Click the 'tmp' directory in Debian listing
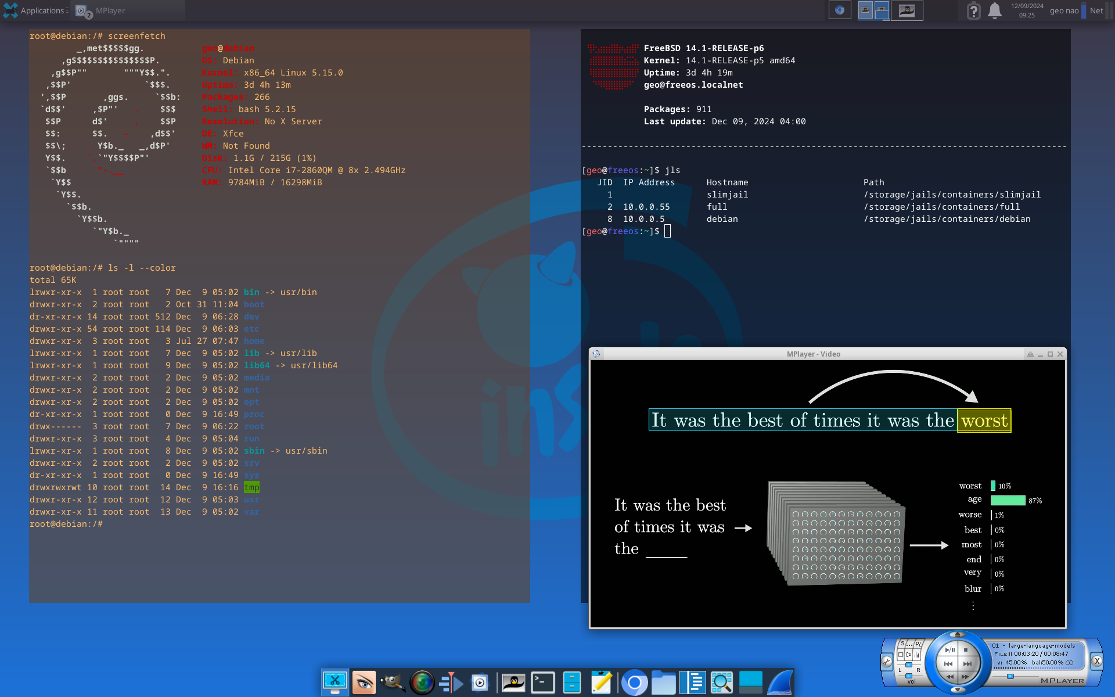The width and height of the screenshot is (1115, 697). (x=251, y=487)
